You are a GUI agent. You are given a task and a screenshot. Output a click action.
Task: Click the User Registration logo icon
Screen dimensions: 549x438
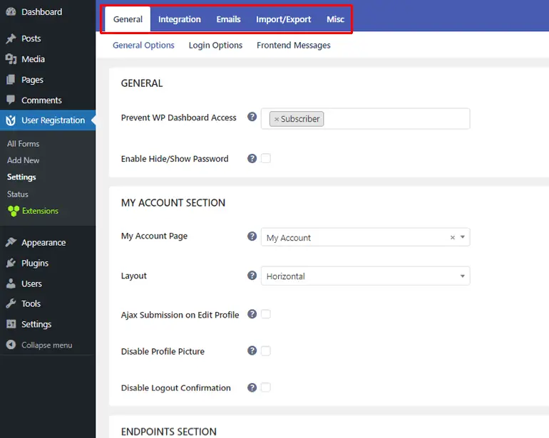11,120
